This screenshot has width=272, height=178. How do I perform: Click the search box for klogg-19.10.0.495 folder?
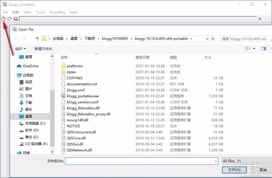(245, 39)
